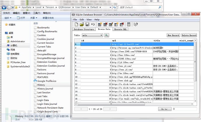Screen dimensions: 201x122
Task: Click the Delete Table toolbar icon
Action: [105, 24]
